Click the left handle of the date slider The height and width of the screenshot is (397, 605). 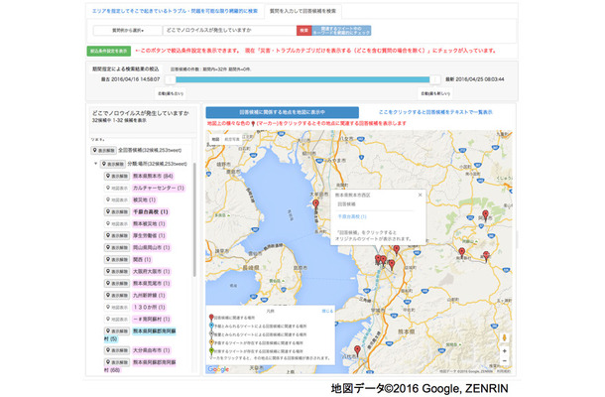click(171, 79)
